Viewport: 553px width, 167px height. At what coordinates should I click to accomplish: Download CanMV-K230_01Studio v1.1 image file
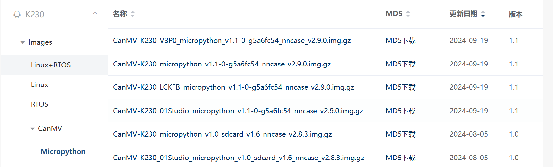tap(238, 111)
